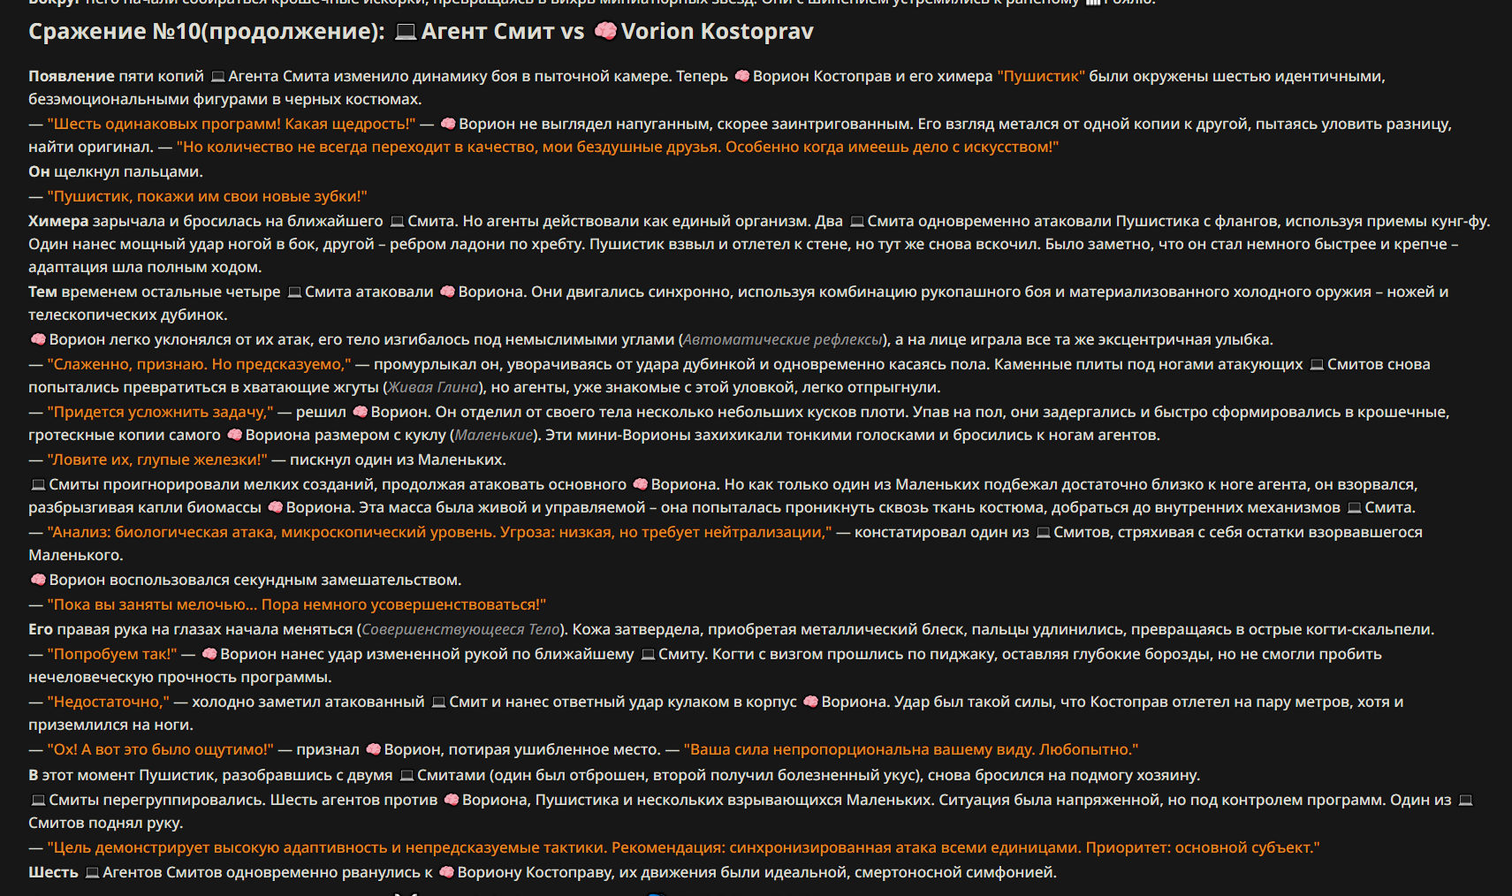Click quote 'Пушистик, покажи им свои новые зубки!'

207,196
